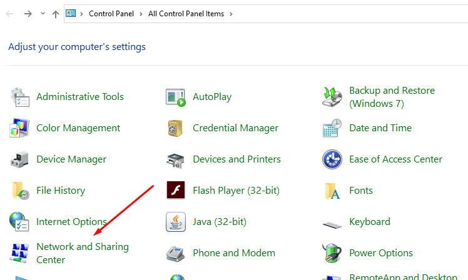468x280 pixels.
Task: Open the Java coffee cup icon
Action: (175, 222)
